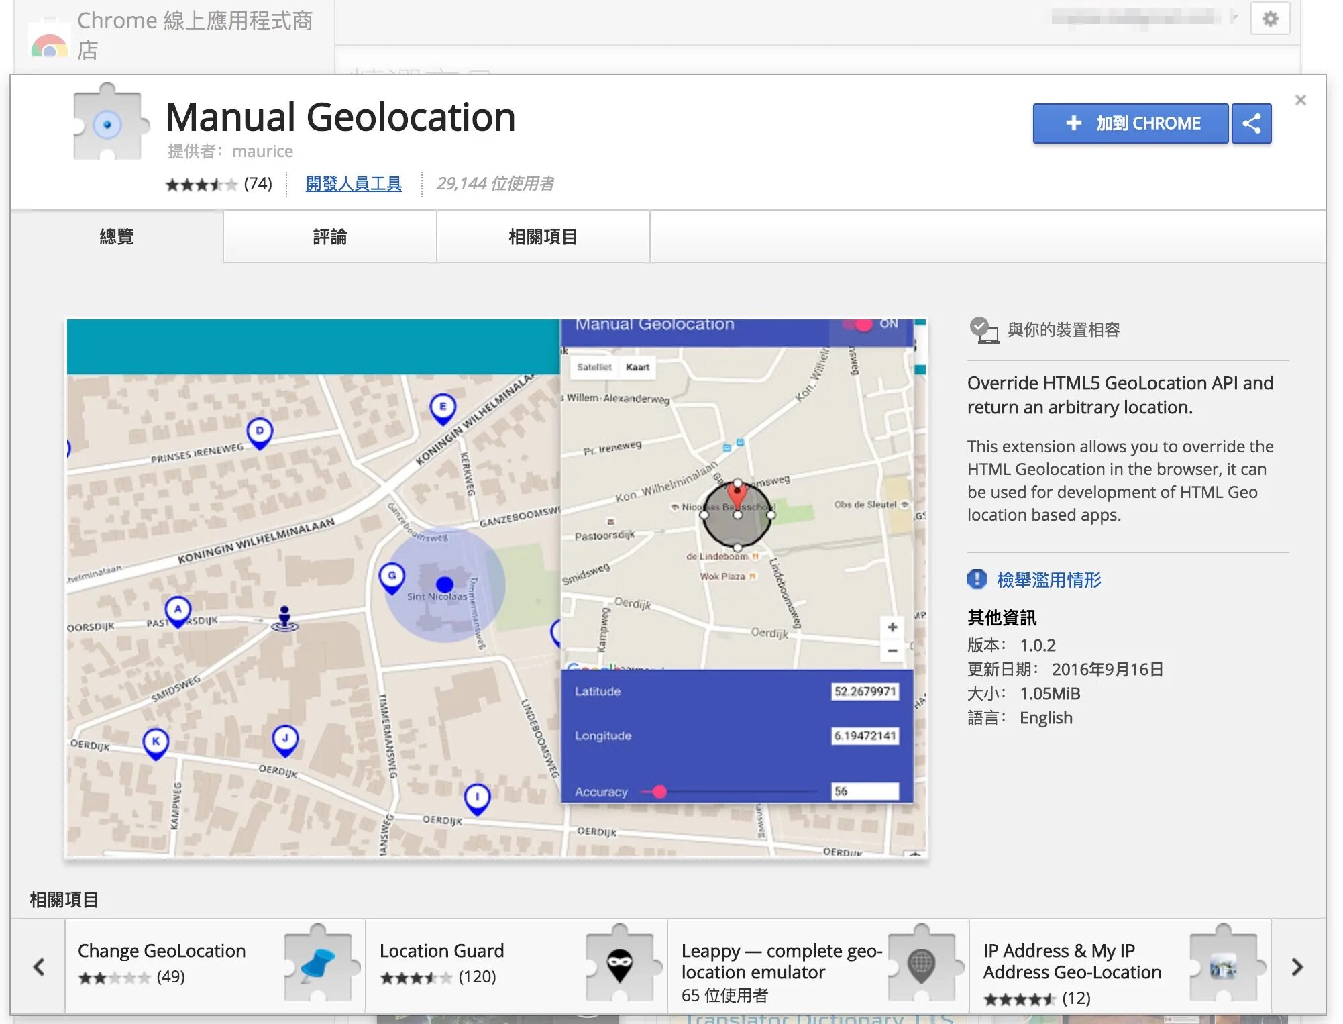Open the settings gear icon
The height and width of the screenshot is (1024, 1343).
click(1270, 19)
